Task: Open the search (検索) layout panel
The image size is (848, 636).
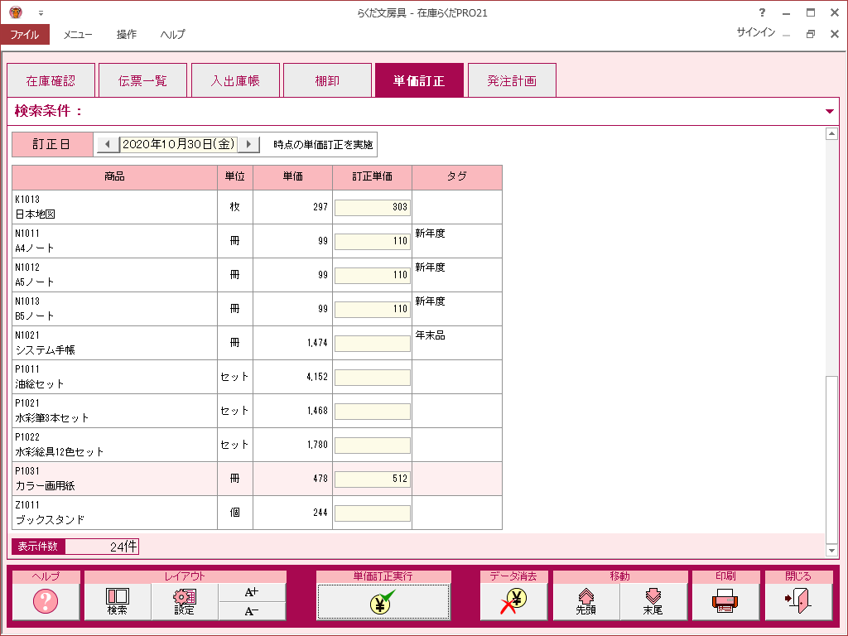Action: click(x=118, y=601)
